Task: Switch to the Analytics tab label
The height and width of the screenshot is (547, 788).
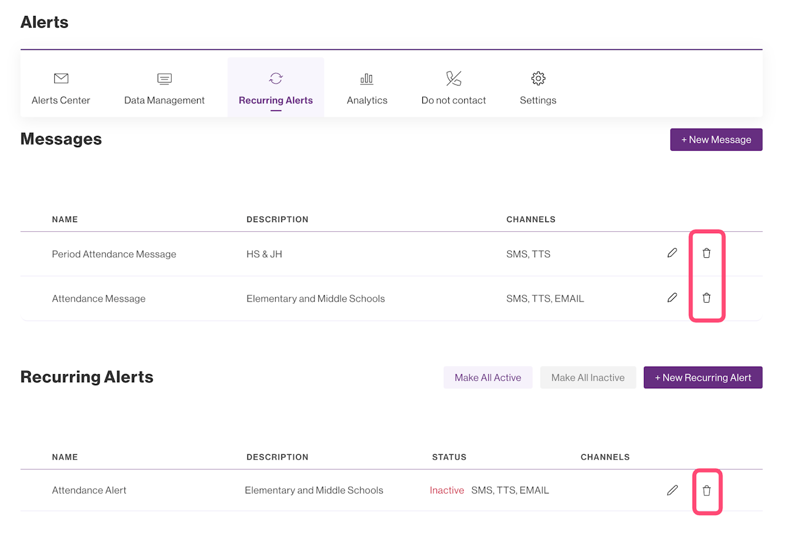Action: click(x=367, y=100)
